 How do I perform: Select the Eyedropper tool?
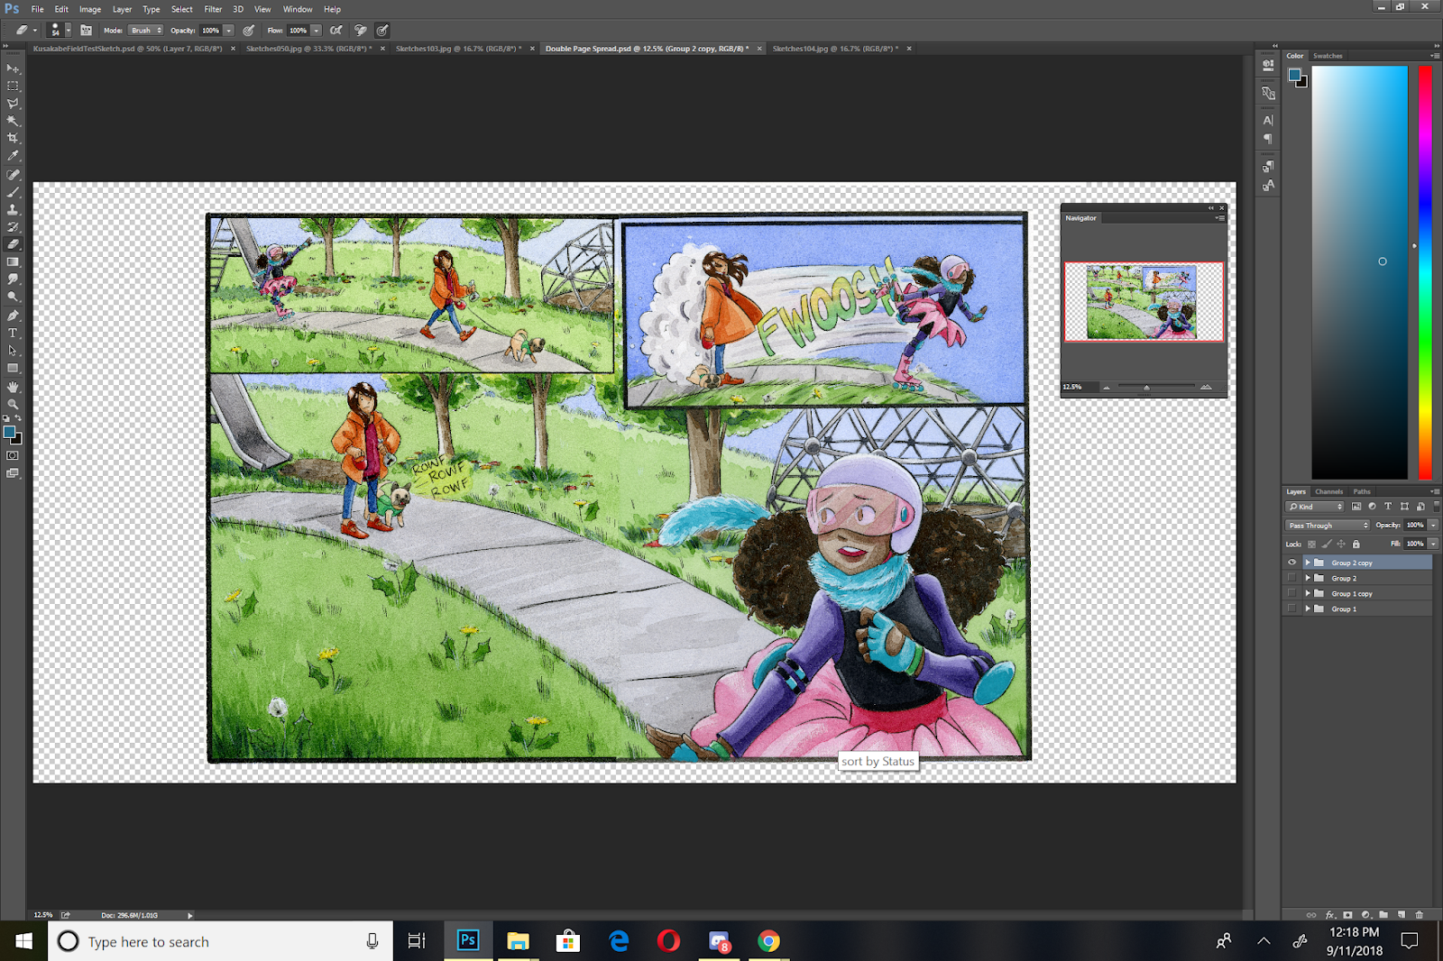[13, 156]
